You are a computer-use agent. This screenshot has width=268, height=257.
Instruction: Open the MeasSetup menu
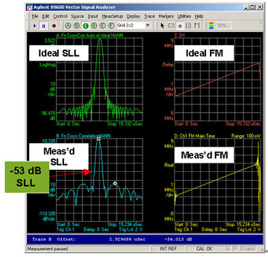pyautogui.click(x=113, y=16)
